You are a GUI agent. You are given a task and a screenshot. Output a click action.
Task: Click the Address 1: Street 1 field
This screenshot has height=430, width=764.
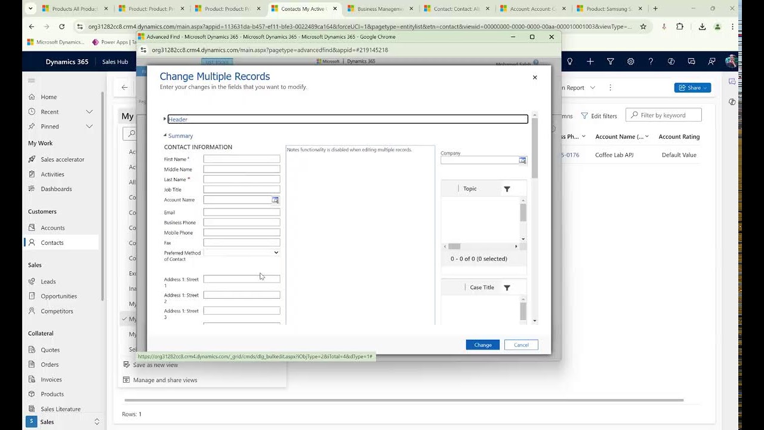pyautogui.click(x=242, y=279)
